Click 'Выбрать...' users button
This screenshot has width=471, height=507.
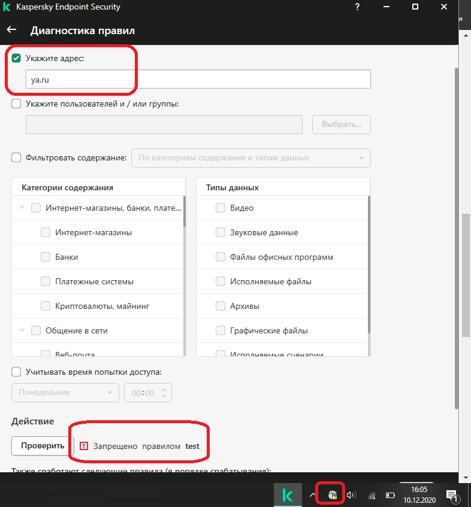[342, 125]
